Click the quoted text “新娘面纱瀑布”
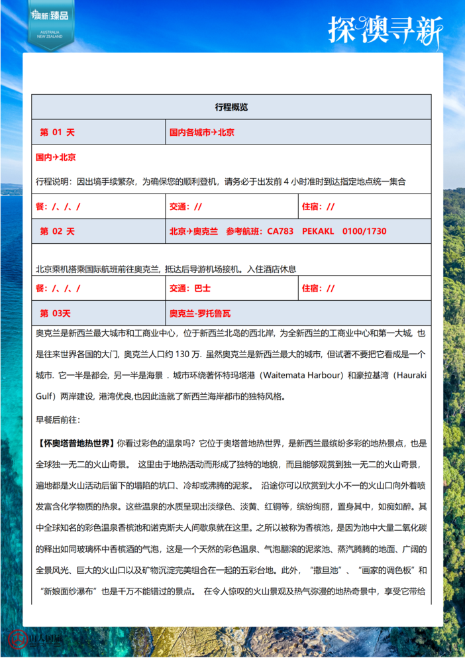The height and width of the screenshot is (658, 465). [x=68, y=591]
